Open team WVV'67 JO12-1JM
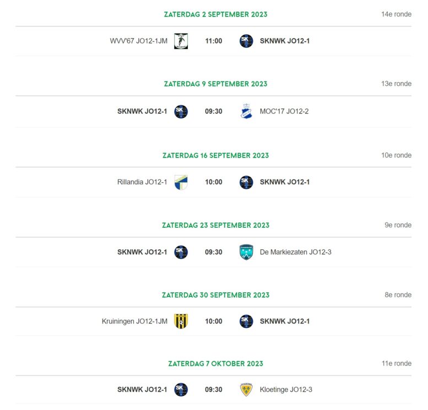The width and height of the screenshot is (428, 410). click(139, 41)
